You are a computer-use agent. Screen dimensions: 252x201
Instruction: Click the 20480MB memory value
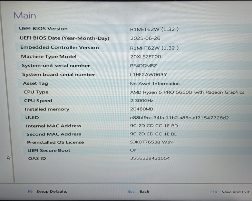[x=141, y=109]
